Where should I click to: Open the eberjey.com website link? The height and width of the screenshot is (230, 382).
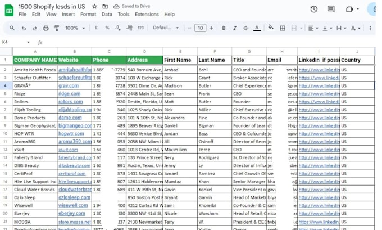[x=72, y=214]
